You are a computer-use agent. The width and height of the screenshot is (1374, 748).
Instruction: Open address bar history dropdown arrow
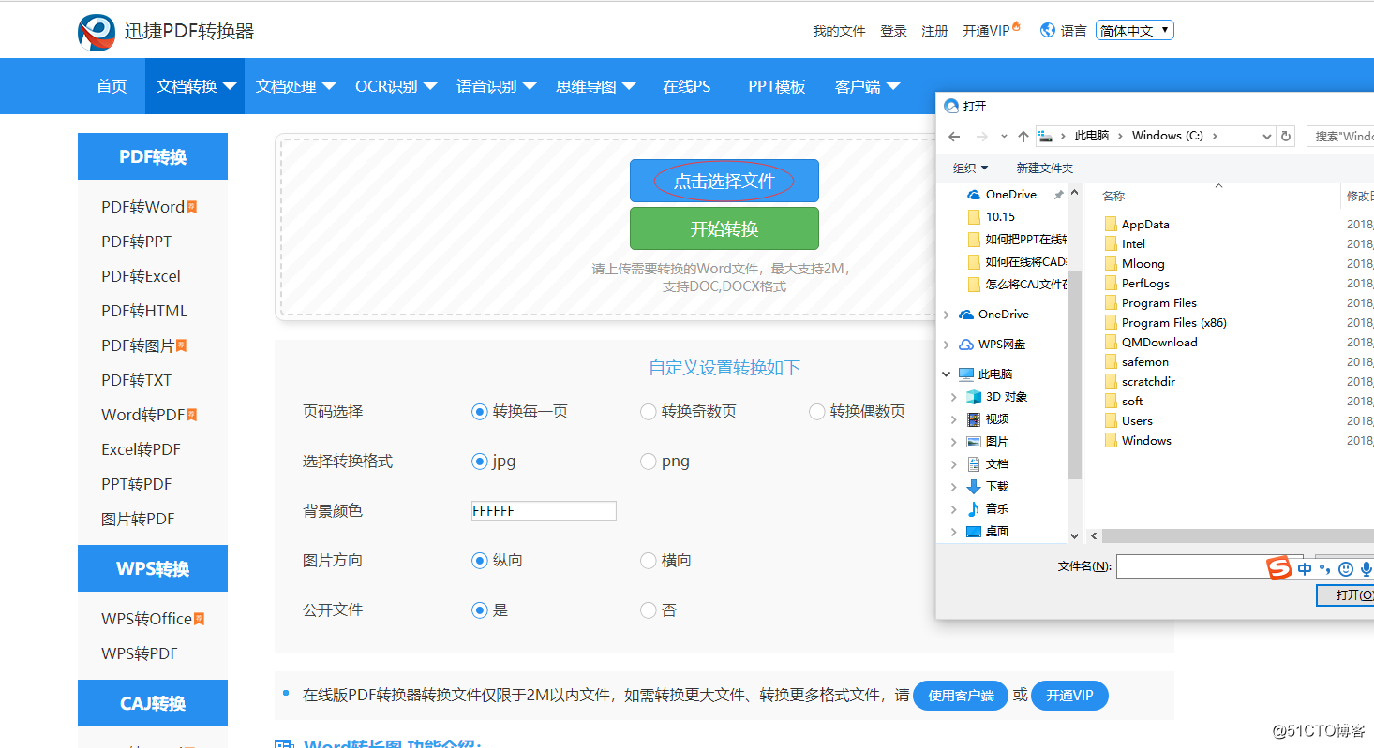[1266, 137]
